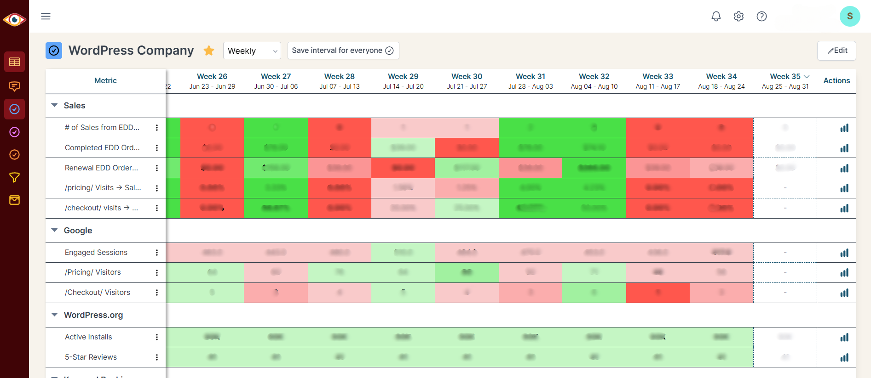This screenshot has height=378, width=871.
Task: Open options menu for Completed EDD Orders
Action: [x=157, y=148]
